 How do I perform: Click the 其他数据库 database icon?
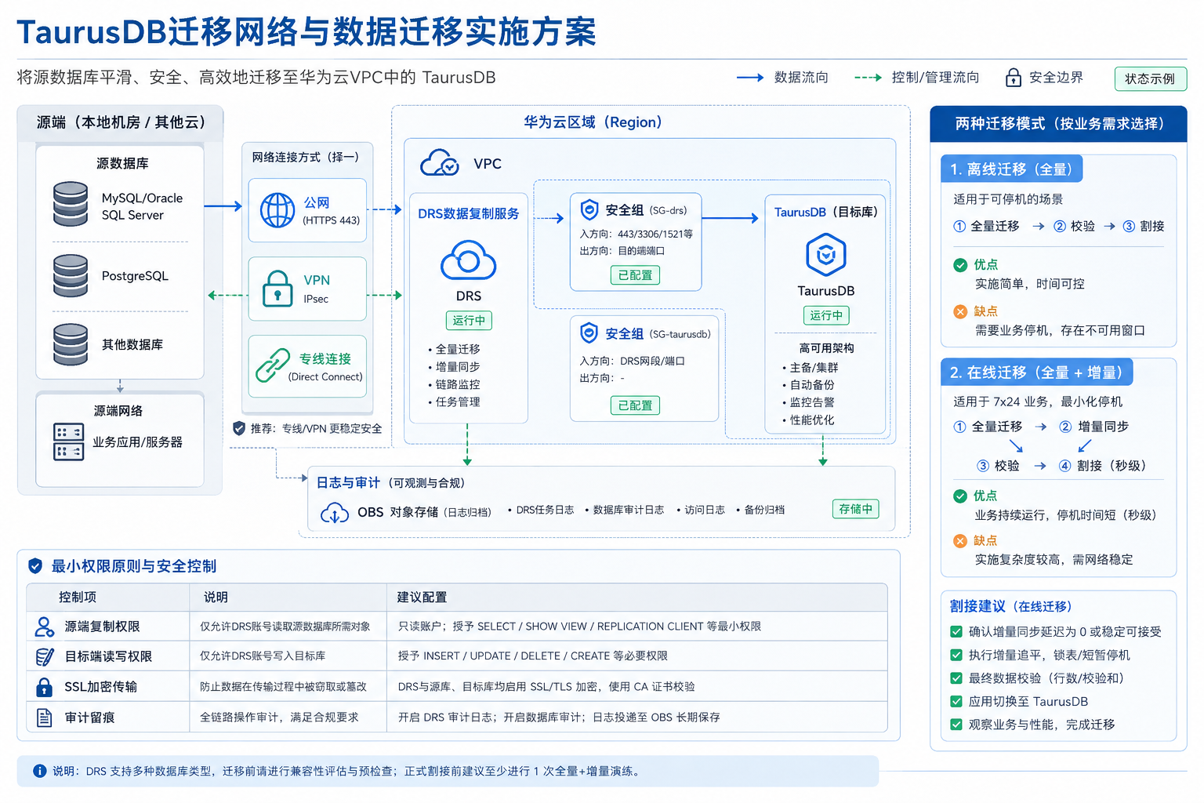71,344
